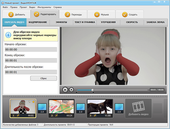Open the Инструменты menu

point(44,7)
